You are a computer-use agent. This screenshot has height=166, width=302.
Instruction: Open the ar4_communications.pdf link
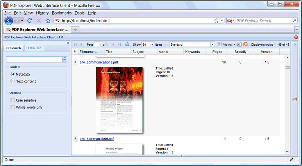[x=99, y=62]
